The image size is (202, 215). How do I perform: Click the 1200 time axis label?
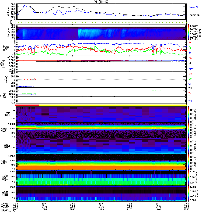point(186,209)
